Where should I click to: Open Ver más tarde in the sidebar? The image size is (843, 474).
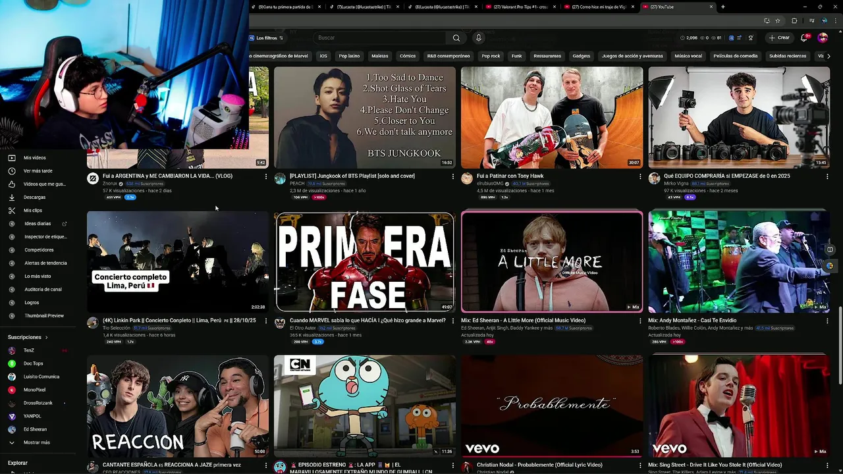point(38,171)
